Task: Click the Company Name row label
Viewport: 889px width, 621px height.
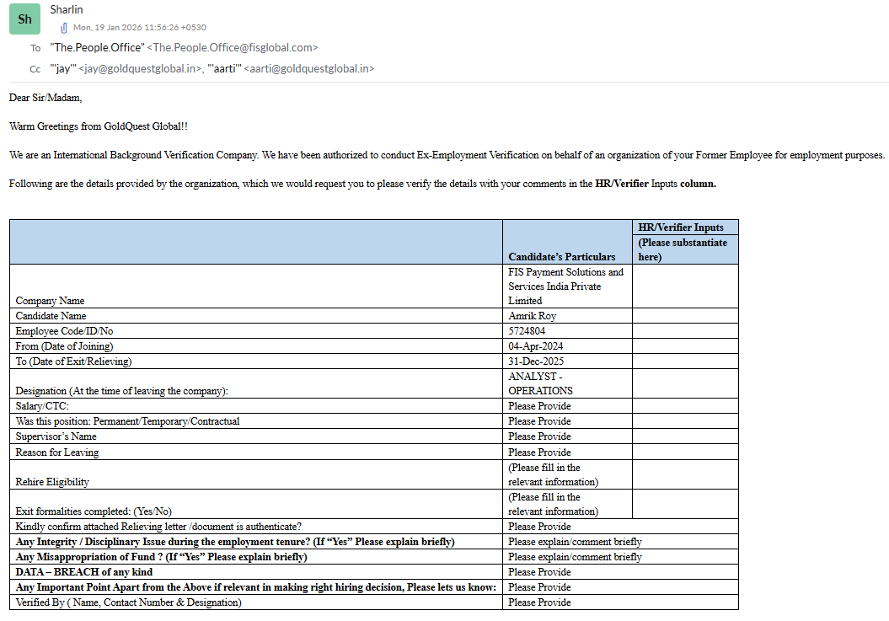Action: click(50, 301)
